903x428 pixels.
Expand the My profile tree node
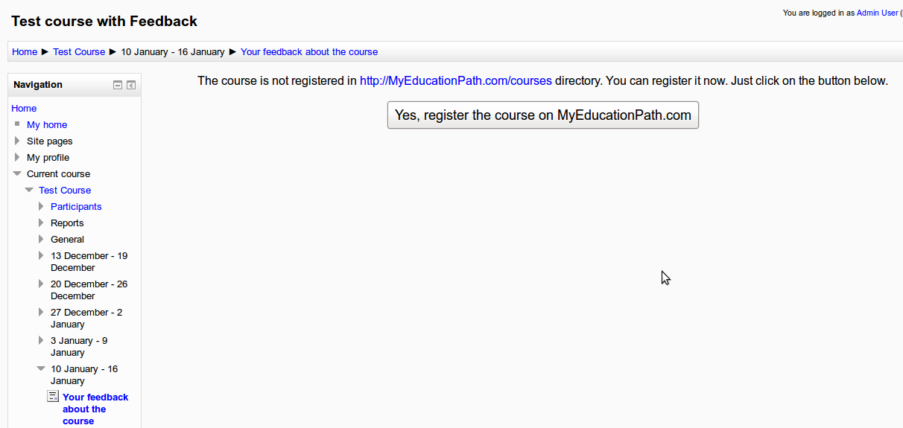pos(18,157)
